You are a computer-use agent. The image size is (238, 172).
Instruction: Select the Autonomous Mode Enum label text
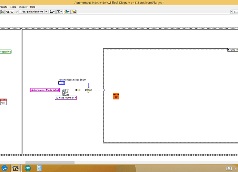pos(72,80)
